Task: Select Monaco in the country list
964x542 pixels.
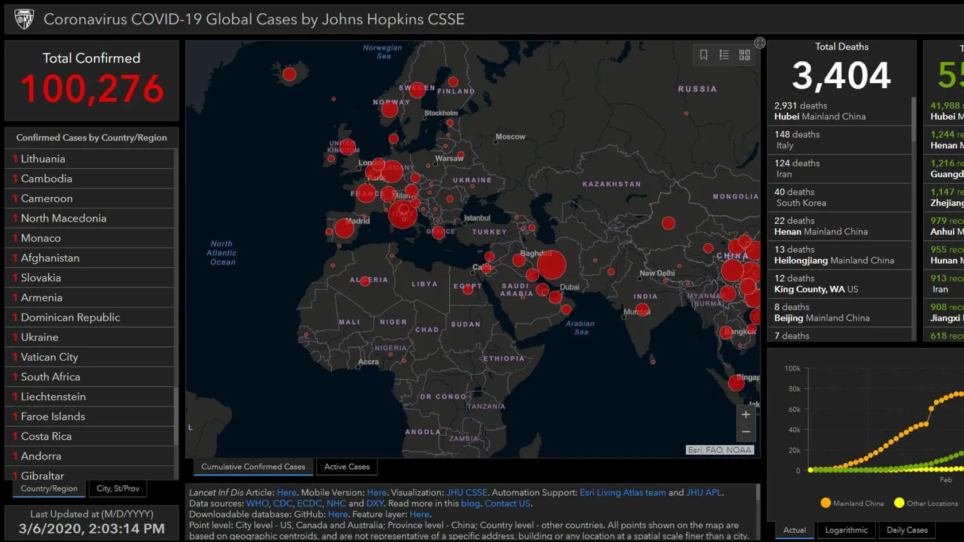Action: 90,238
